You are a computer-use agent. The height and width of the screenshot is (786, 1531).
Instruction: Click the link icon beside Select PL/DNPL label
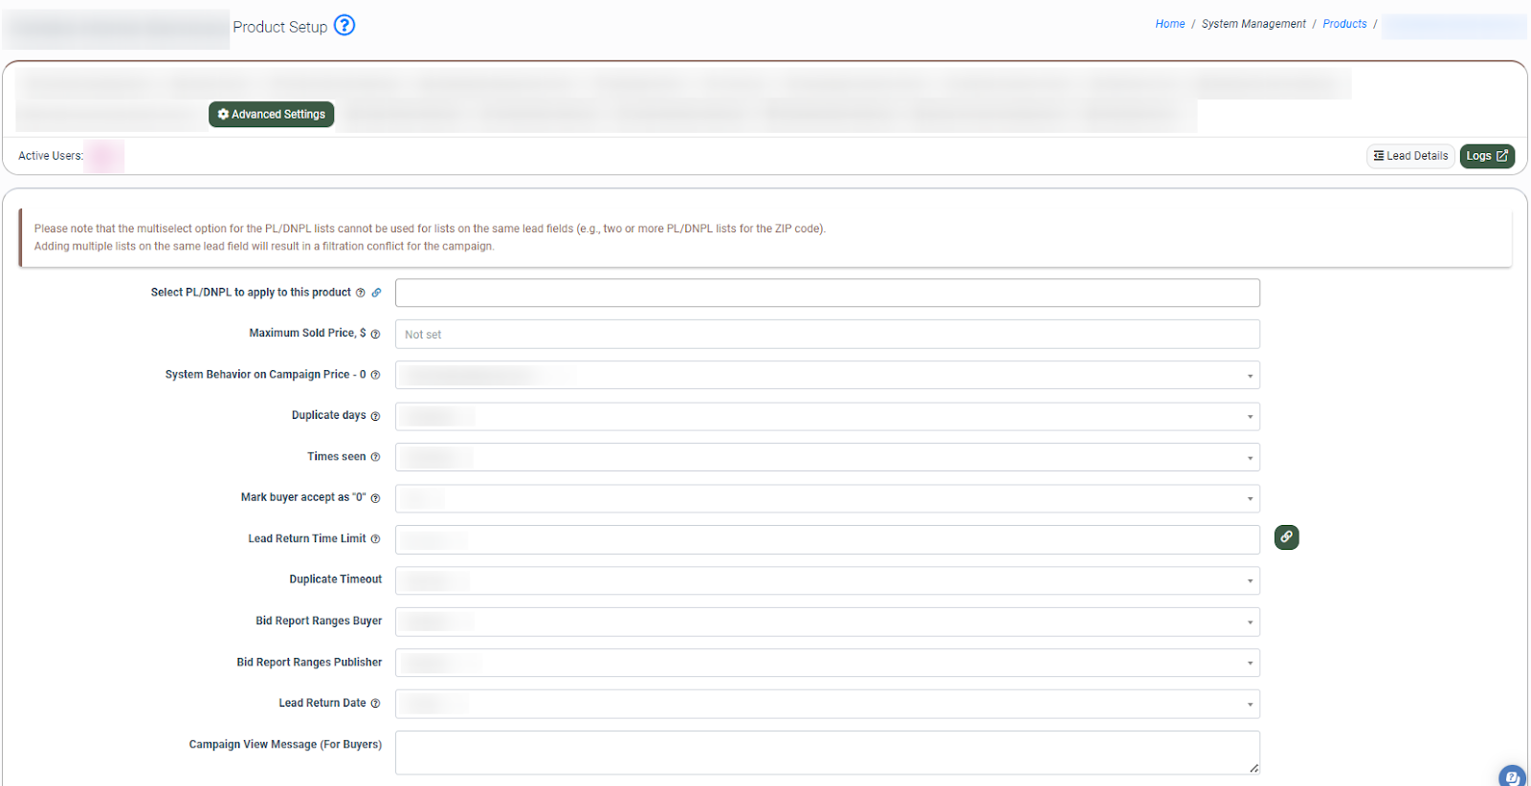coord(376,293)
